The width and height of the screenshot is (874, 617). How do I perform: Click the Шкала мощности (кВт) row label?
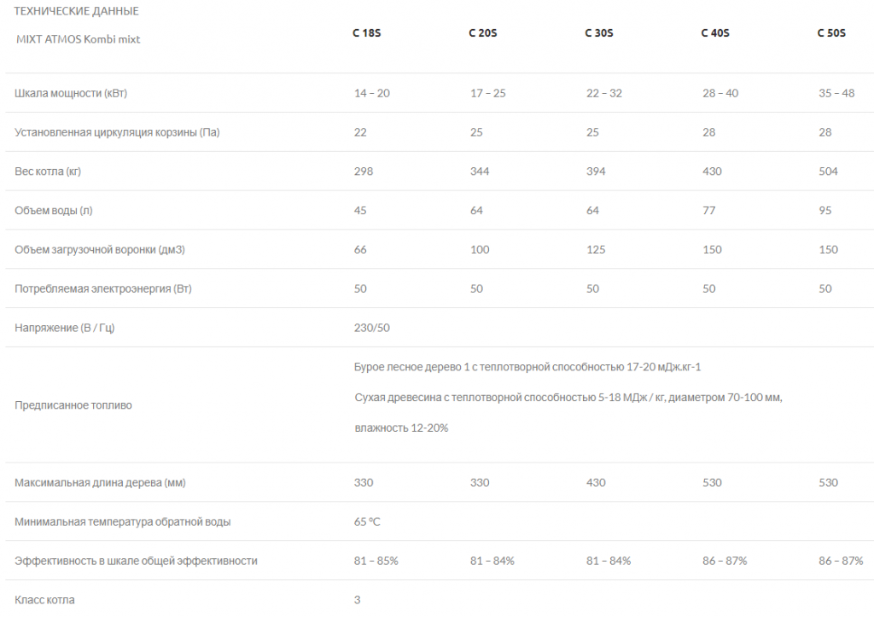click(71, 93)
